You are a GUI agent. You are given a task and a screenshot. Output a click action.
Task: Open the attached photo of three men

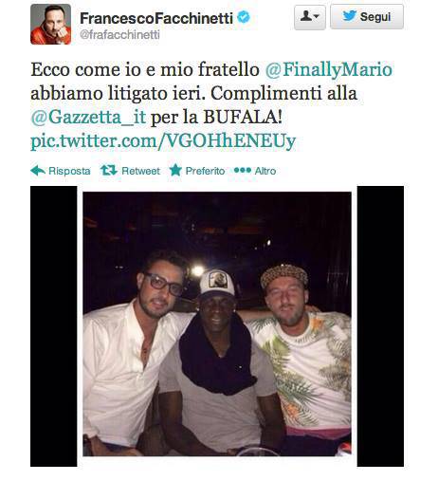(x=217, y=324)
